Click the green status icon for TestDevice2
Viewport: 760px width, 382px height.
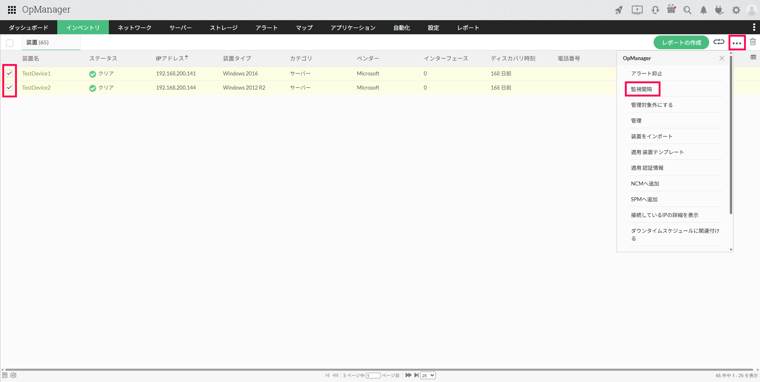tap(92, 88)
